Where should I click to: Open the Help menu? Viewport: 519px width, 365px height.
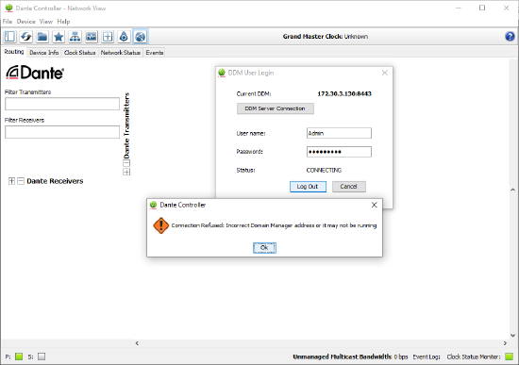click(63, 22)
